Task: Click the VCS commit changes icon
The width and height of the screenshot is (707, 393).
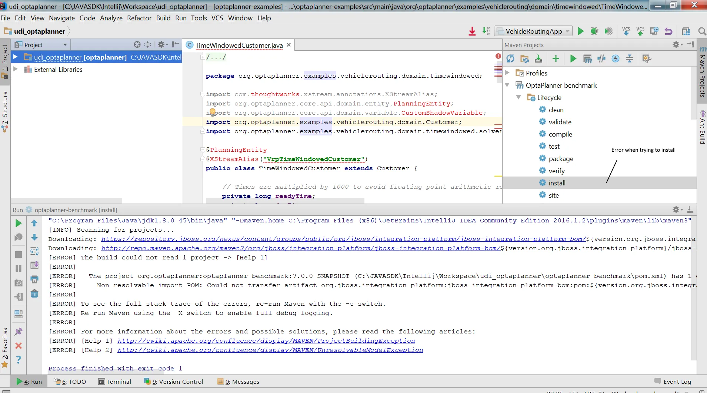Action: point(640,31)
